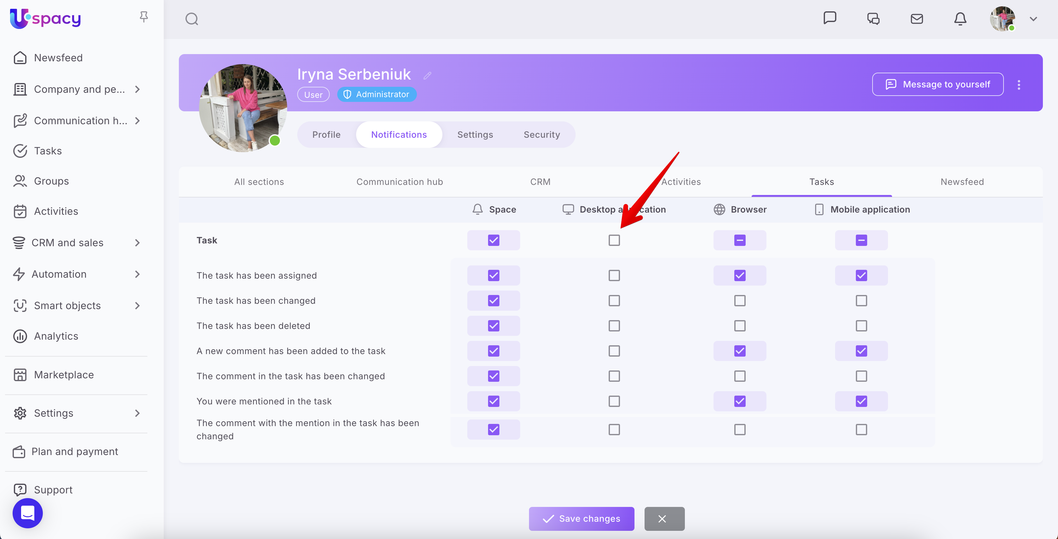Screen dimensions: 1058x539
Task: Open the round chat support widget
Action: (x=27, y=513)
